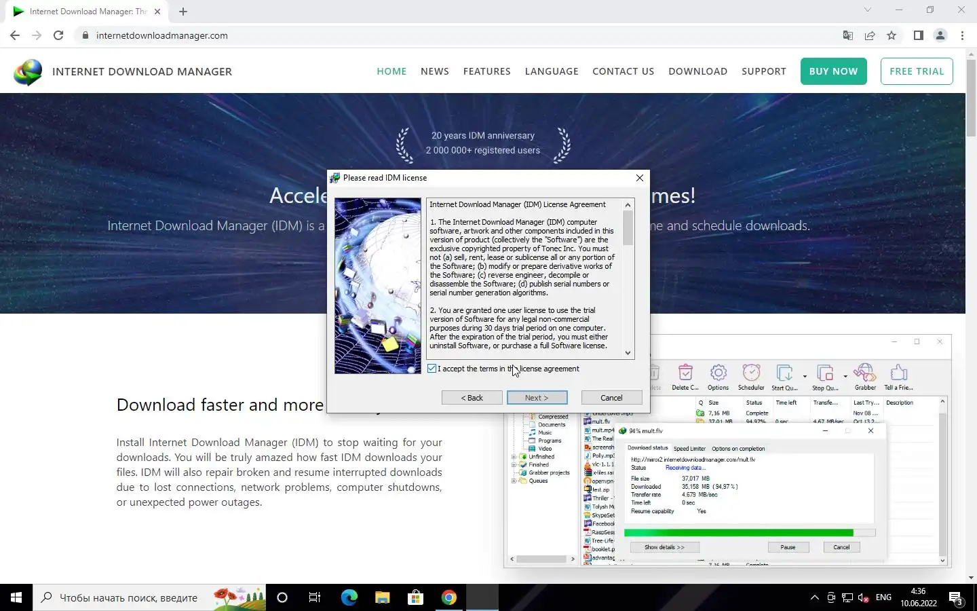The height and width of the screenshot is (611, 977).
Task: Show hidden system tray icons
Action: (x=814, y=598)
